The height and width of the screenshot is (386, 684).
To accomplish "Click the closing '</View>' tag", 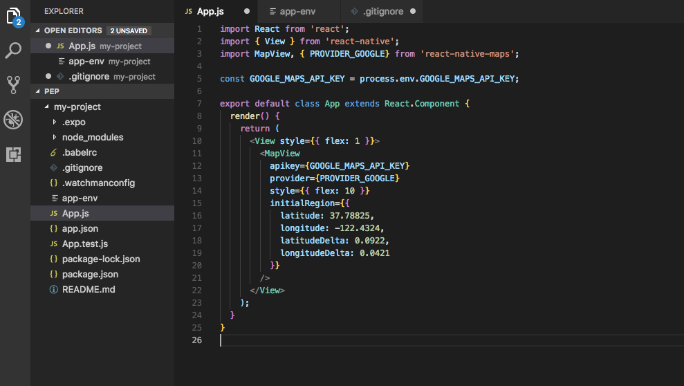I will [267, 291].
